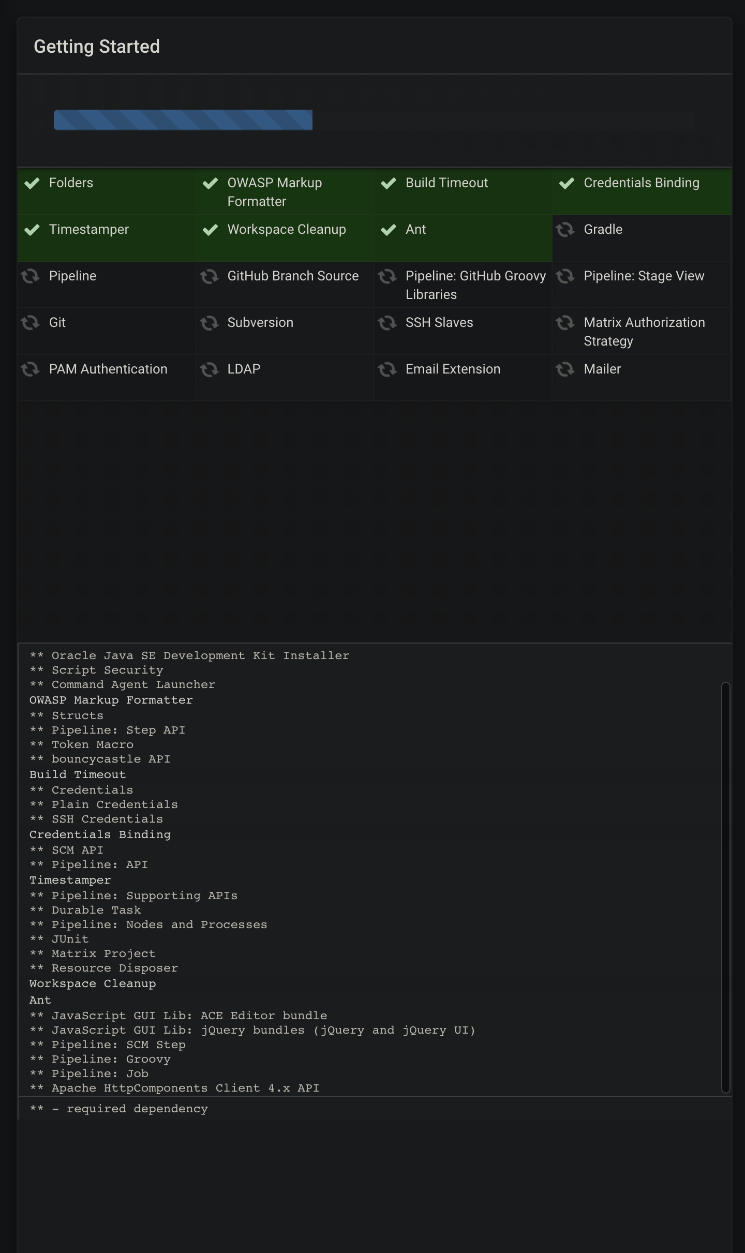
Task: Click the checkmark icon beside Build Timeout
Action: [x=389, y=183]
